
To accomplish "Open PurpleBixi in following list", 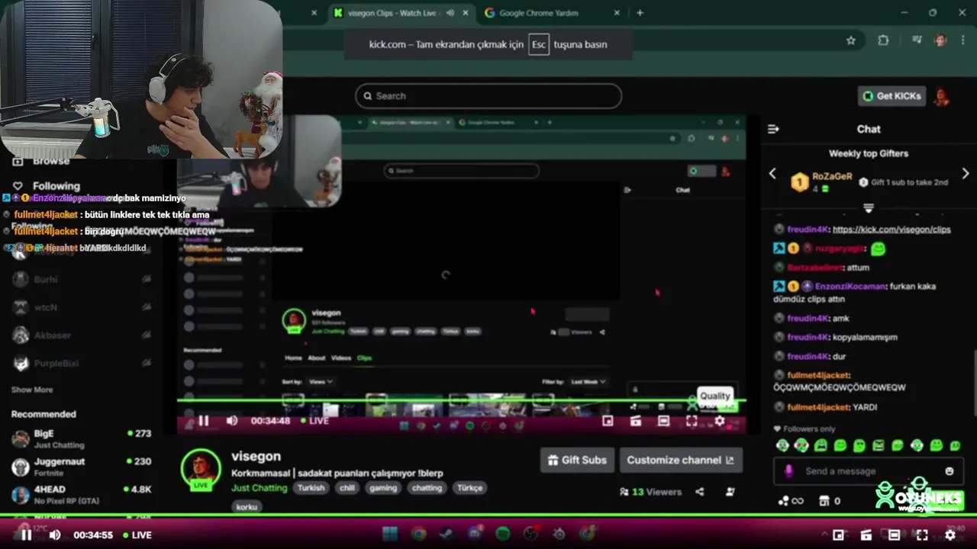I will 82,364.
